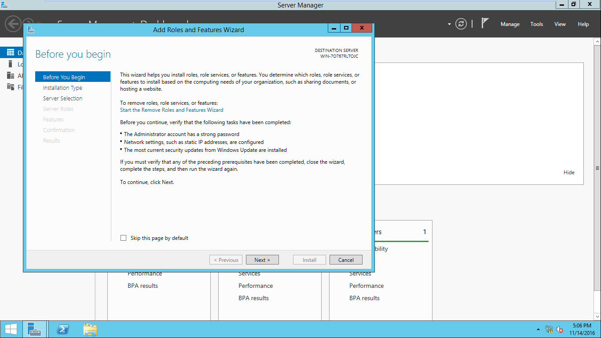
Task: Click the Server Manager back arrow button
Action: tap(13, 23)
